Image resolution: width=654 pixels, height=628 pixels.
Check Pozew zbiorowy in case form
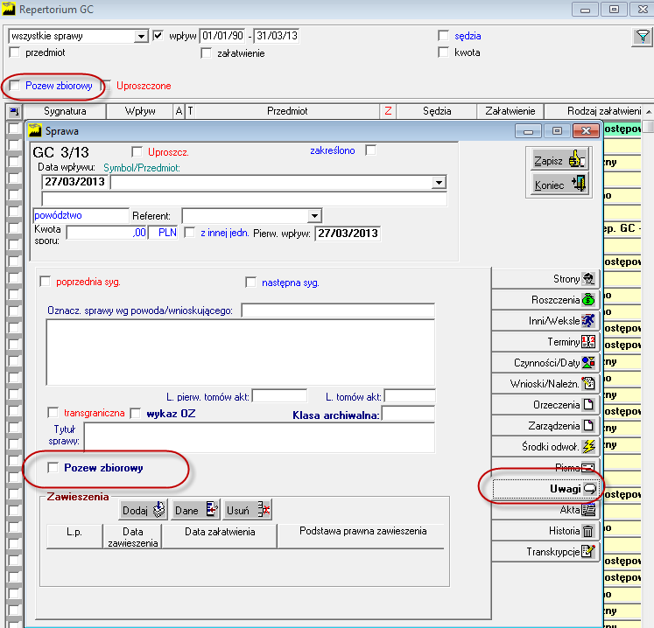(x=53, y=468)
